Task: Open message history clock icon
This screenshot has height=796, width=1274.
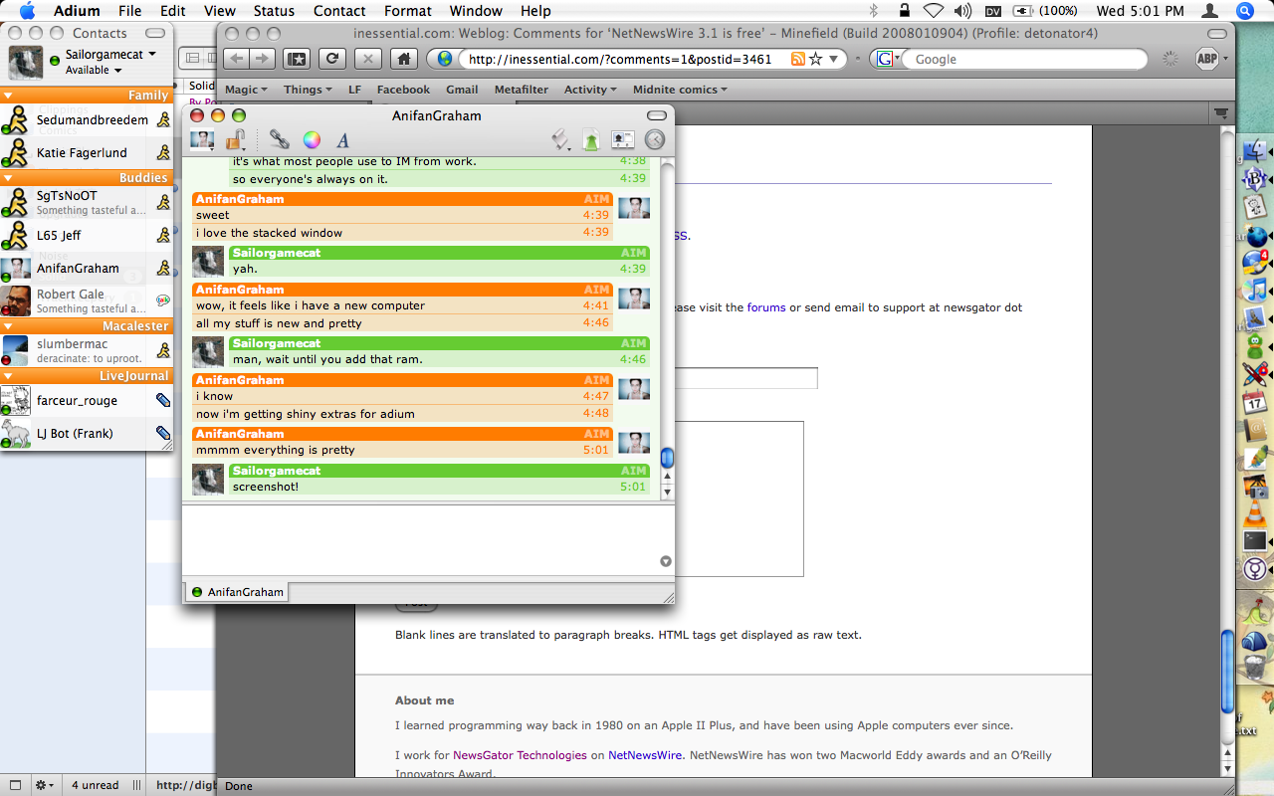Action: (654, 140)
